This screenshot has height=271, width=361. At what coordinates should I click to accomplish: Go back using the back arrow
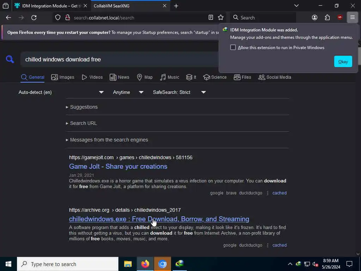coord(8,18)
